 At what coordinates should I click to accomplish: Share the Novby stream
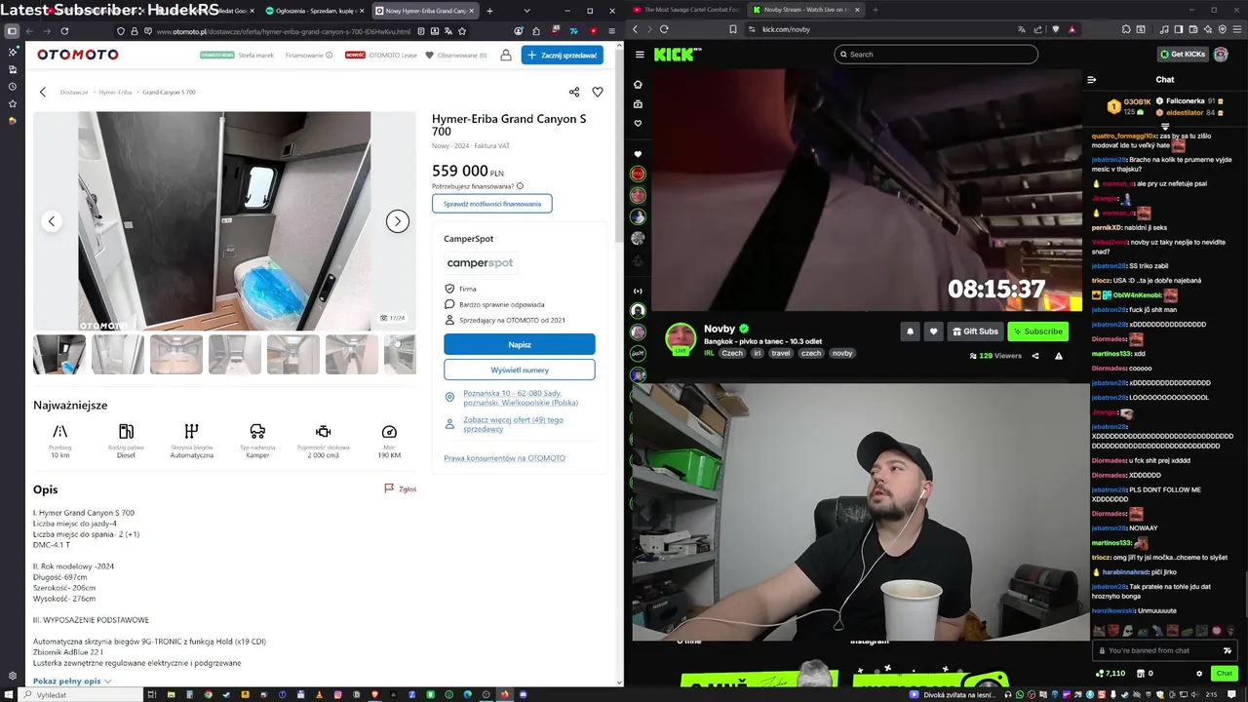point(1035,356)
